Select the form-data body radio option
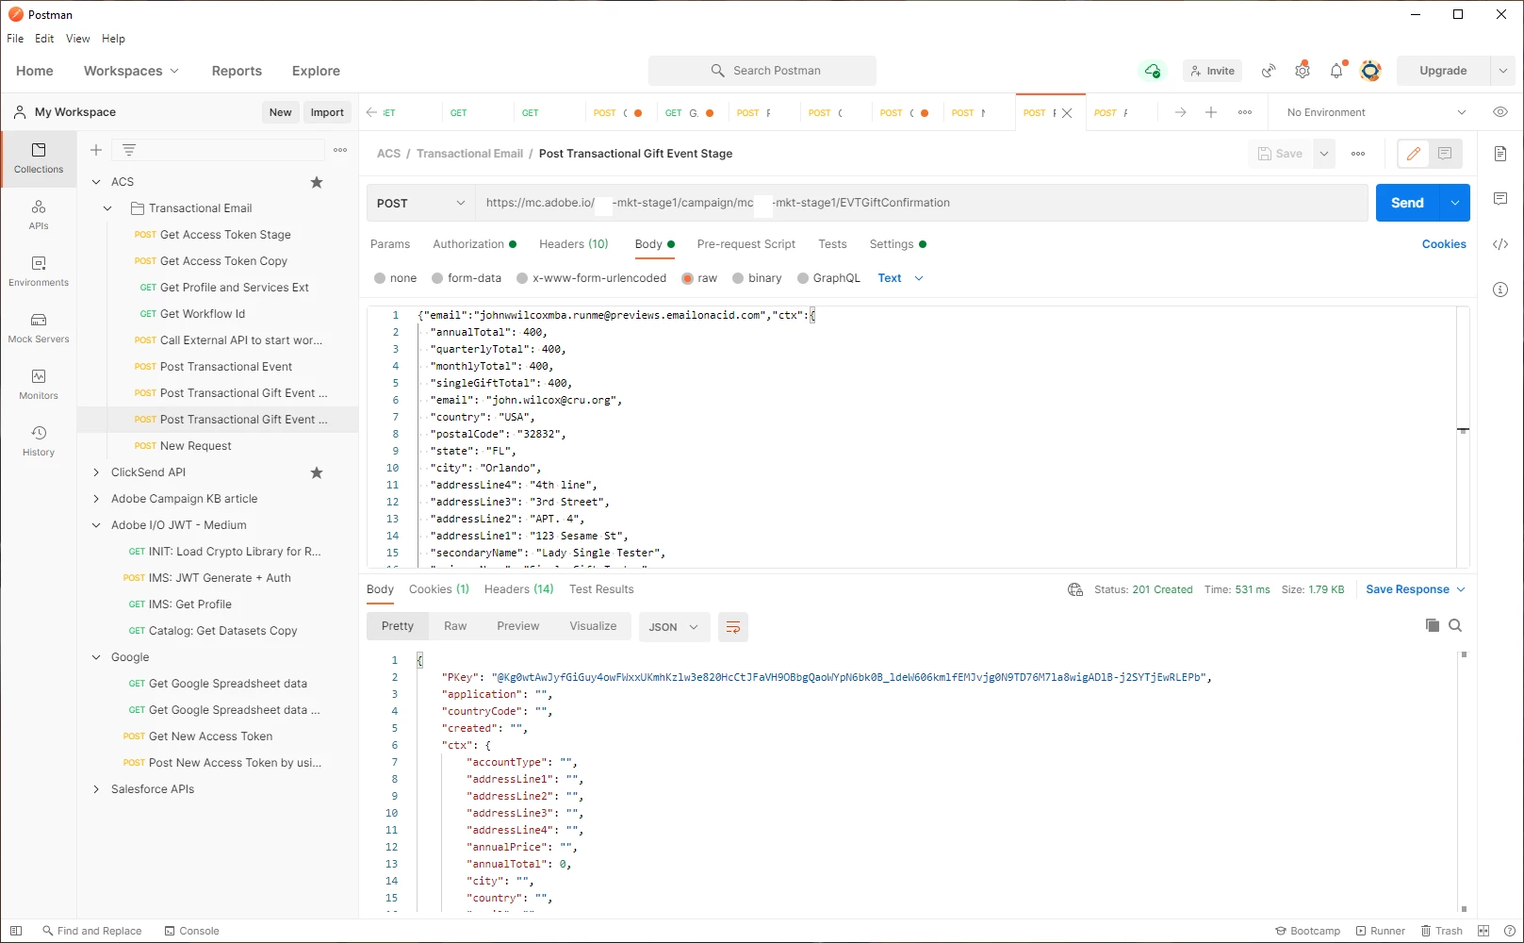This screenshot has height=943, width=1524. (x=437, y=278)
